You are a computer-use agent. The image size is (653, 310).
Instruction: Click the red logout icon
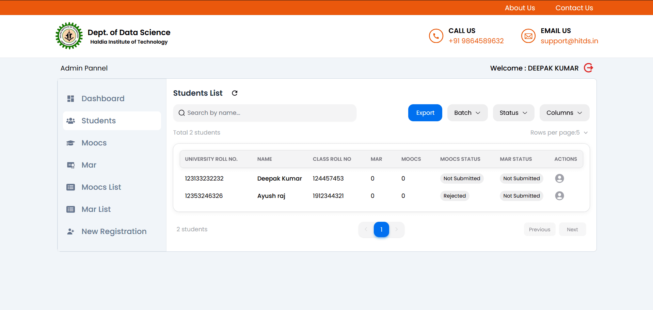click(588, 68)
